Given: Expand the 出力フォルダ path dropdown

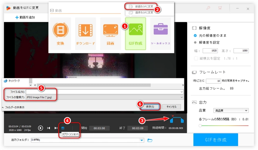Looking at the screenshot, I should [142, 140].
